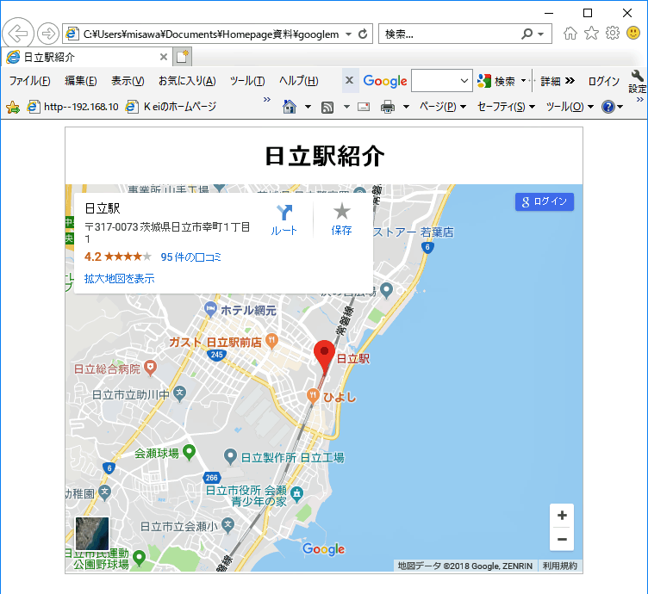Screen dimensions: 648x594
Task: Click the ガスト 日立駅前店 restaurant marker
Action: tap(271, 341)
